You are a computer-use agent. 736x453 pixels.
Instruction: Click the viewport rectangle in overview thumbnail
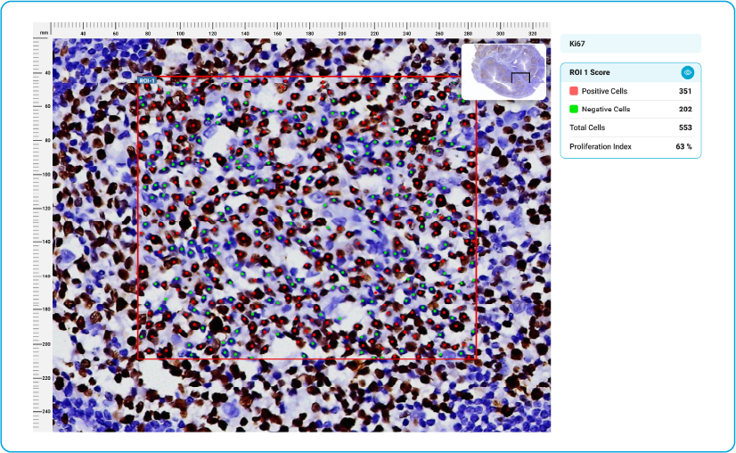coord(520,78)
